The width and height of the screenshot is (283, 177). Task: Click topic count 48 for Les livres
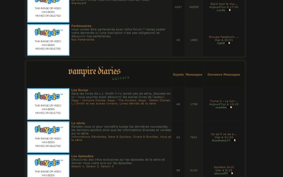point(178,104)
